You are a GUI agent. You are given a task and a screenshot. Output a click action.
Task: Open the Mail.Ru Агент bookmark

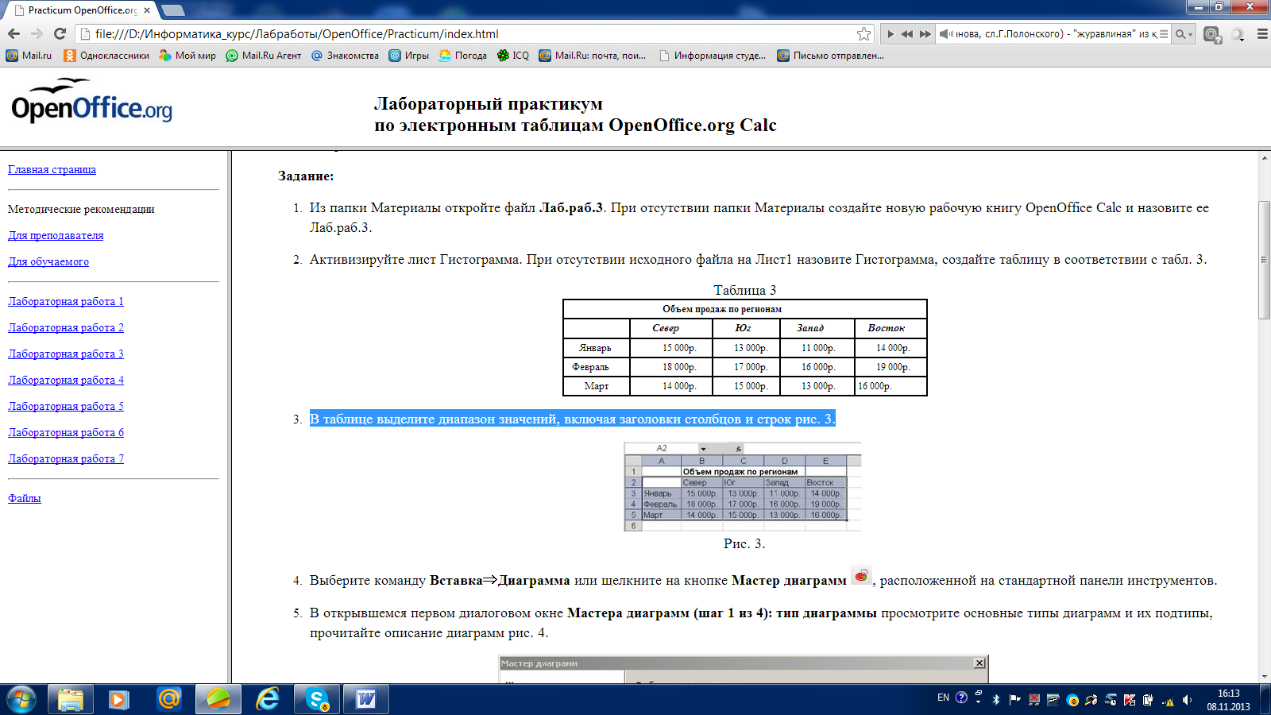[264, 56]
